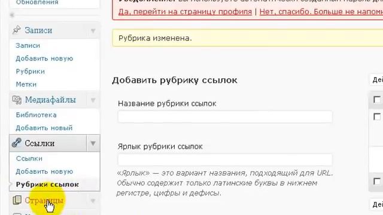Viewport: 383px width, 215px height.
Task: Click the Ссылки chain link icon
Action: point(17,143)
